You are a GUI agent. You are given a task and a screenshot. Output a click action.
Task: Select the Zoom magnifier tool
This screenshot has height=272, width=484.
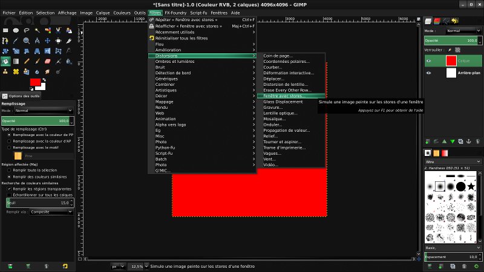pos(27,40)
